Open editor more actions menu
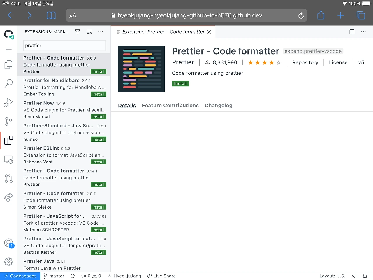This screenshot has height=280, width=373. point(363,32)
